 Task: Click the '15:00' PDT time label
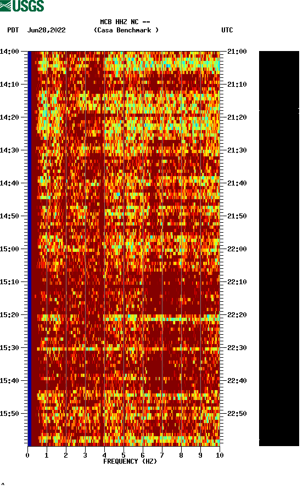pyautogui.click(x=9, y=249)
